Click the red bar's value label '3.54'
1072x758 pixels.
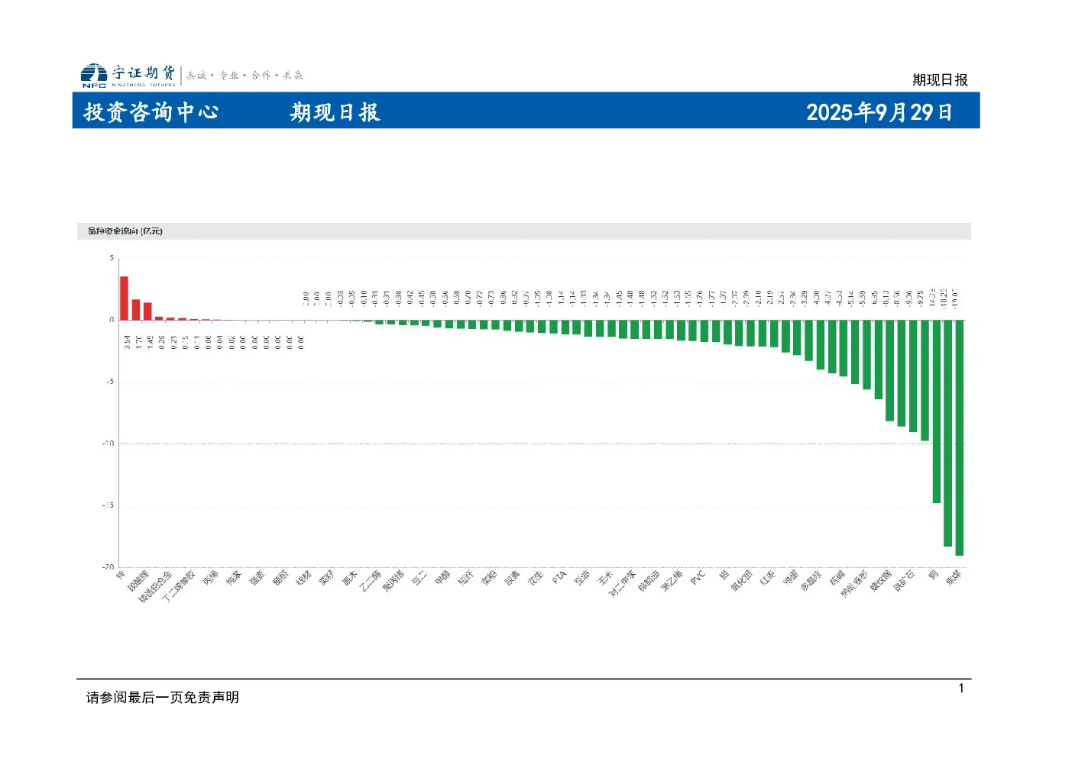127,341
